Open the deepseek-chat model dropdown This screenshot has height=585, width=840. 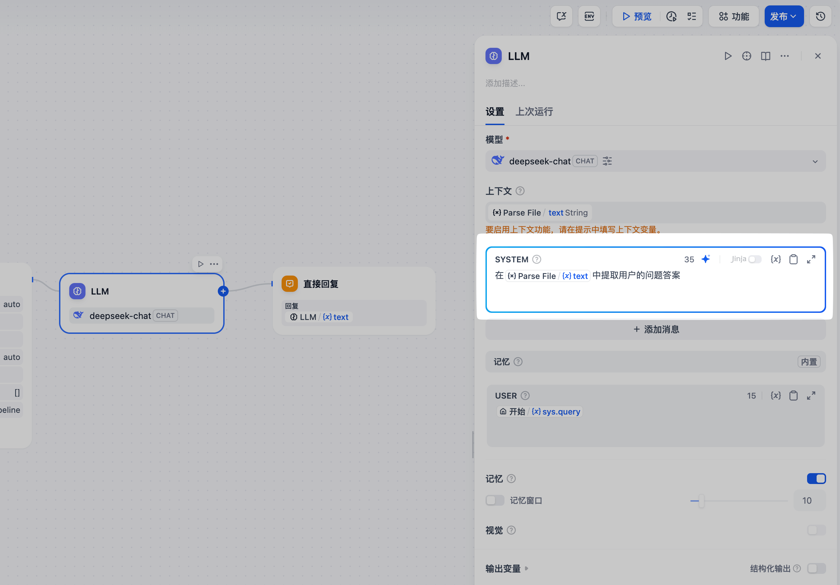pyautogui.click(x=815, y=162)
